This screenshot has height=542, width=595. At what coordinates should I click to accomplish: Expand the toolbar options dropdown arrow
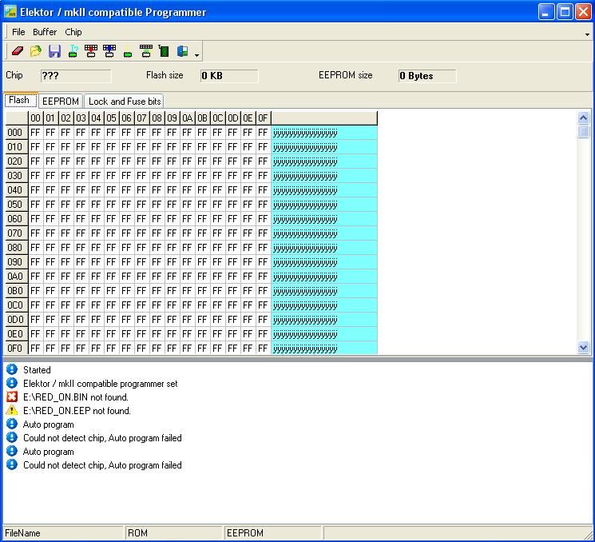[x=197, y=54]
